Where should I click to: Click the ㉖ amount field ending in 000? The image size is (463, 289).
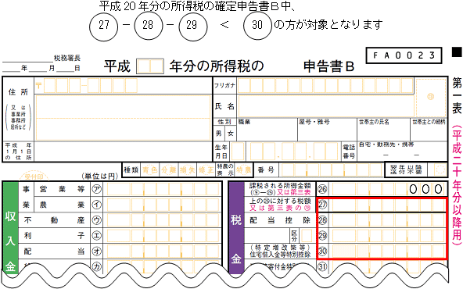tap(389, 189)
